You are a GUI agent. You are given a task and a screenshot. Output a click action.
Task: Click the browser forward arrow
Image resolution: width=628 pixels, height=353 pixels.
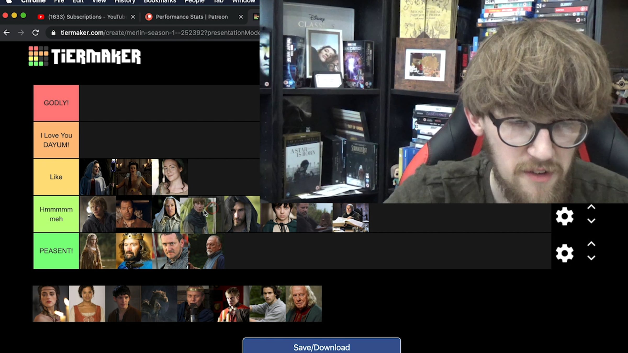pos(21,33)
